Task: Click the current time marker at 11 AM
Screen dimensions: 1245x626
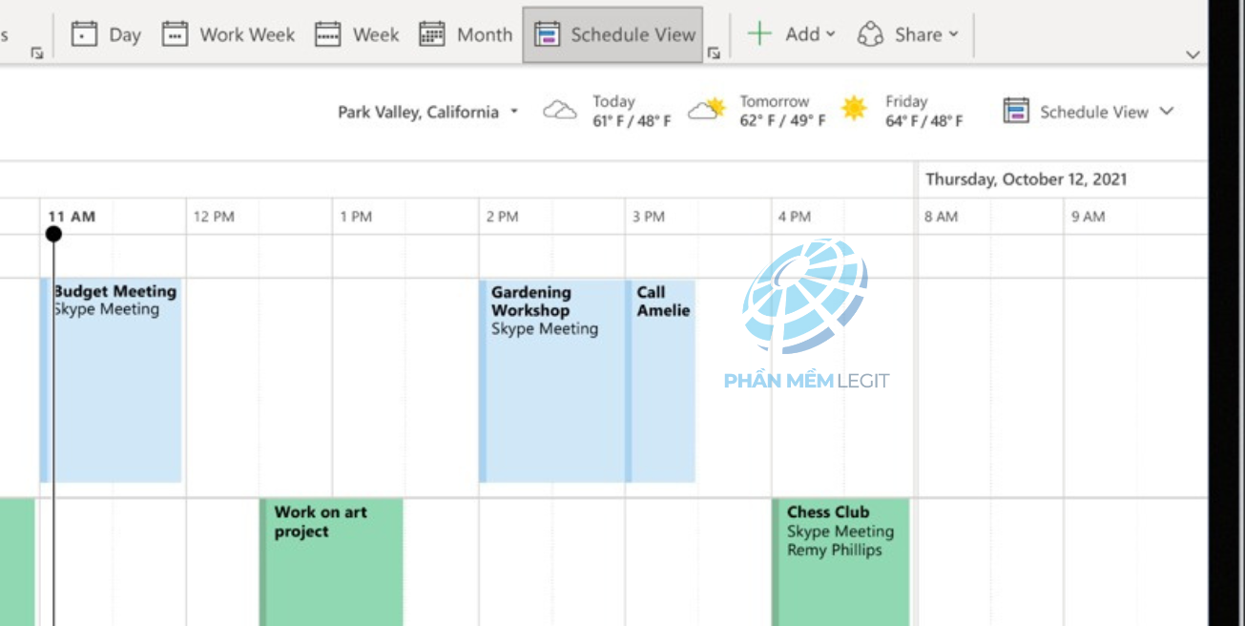Action: coord(53,234)
